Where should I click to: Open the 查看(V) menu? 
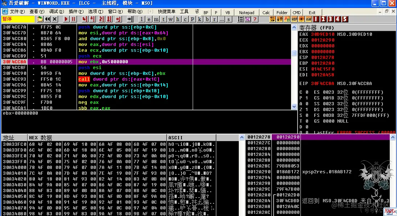point(37,12)
